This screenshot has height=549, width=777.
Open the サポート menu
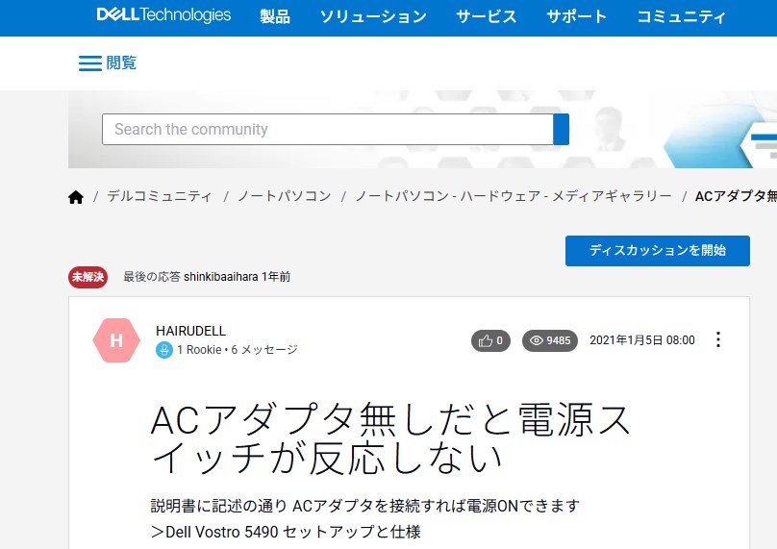pyautogui.click(x=577, y=16)
